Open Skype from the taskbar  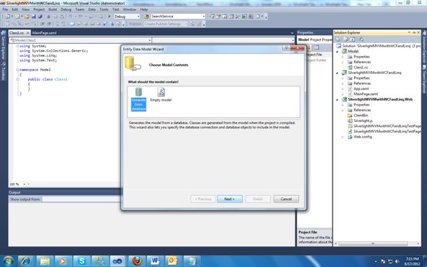[81, 261]
